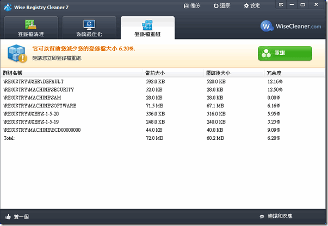Click the 592.0 KB current size value
The image size is (328, 226).
(x=156, y=81)
